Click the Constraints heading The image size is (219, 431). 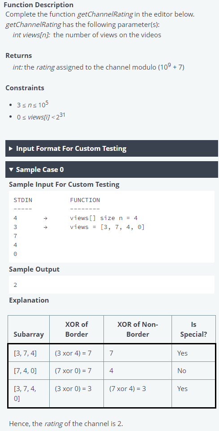coord(25,88)
